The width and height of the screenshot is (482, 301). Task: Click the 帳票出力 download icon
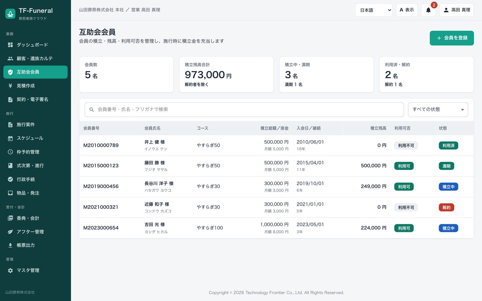click(x=10, y=245)
